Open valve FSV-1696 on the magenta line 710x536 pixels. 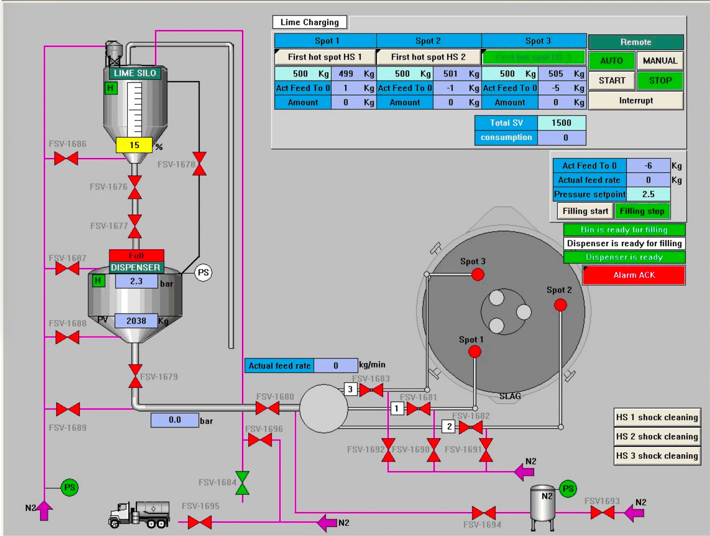click(260, 440)
